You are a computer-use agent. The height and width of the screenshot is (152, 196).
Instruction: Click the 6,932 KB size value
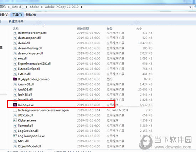pos(146,105)
